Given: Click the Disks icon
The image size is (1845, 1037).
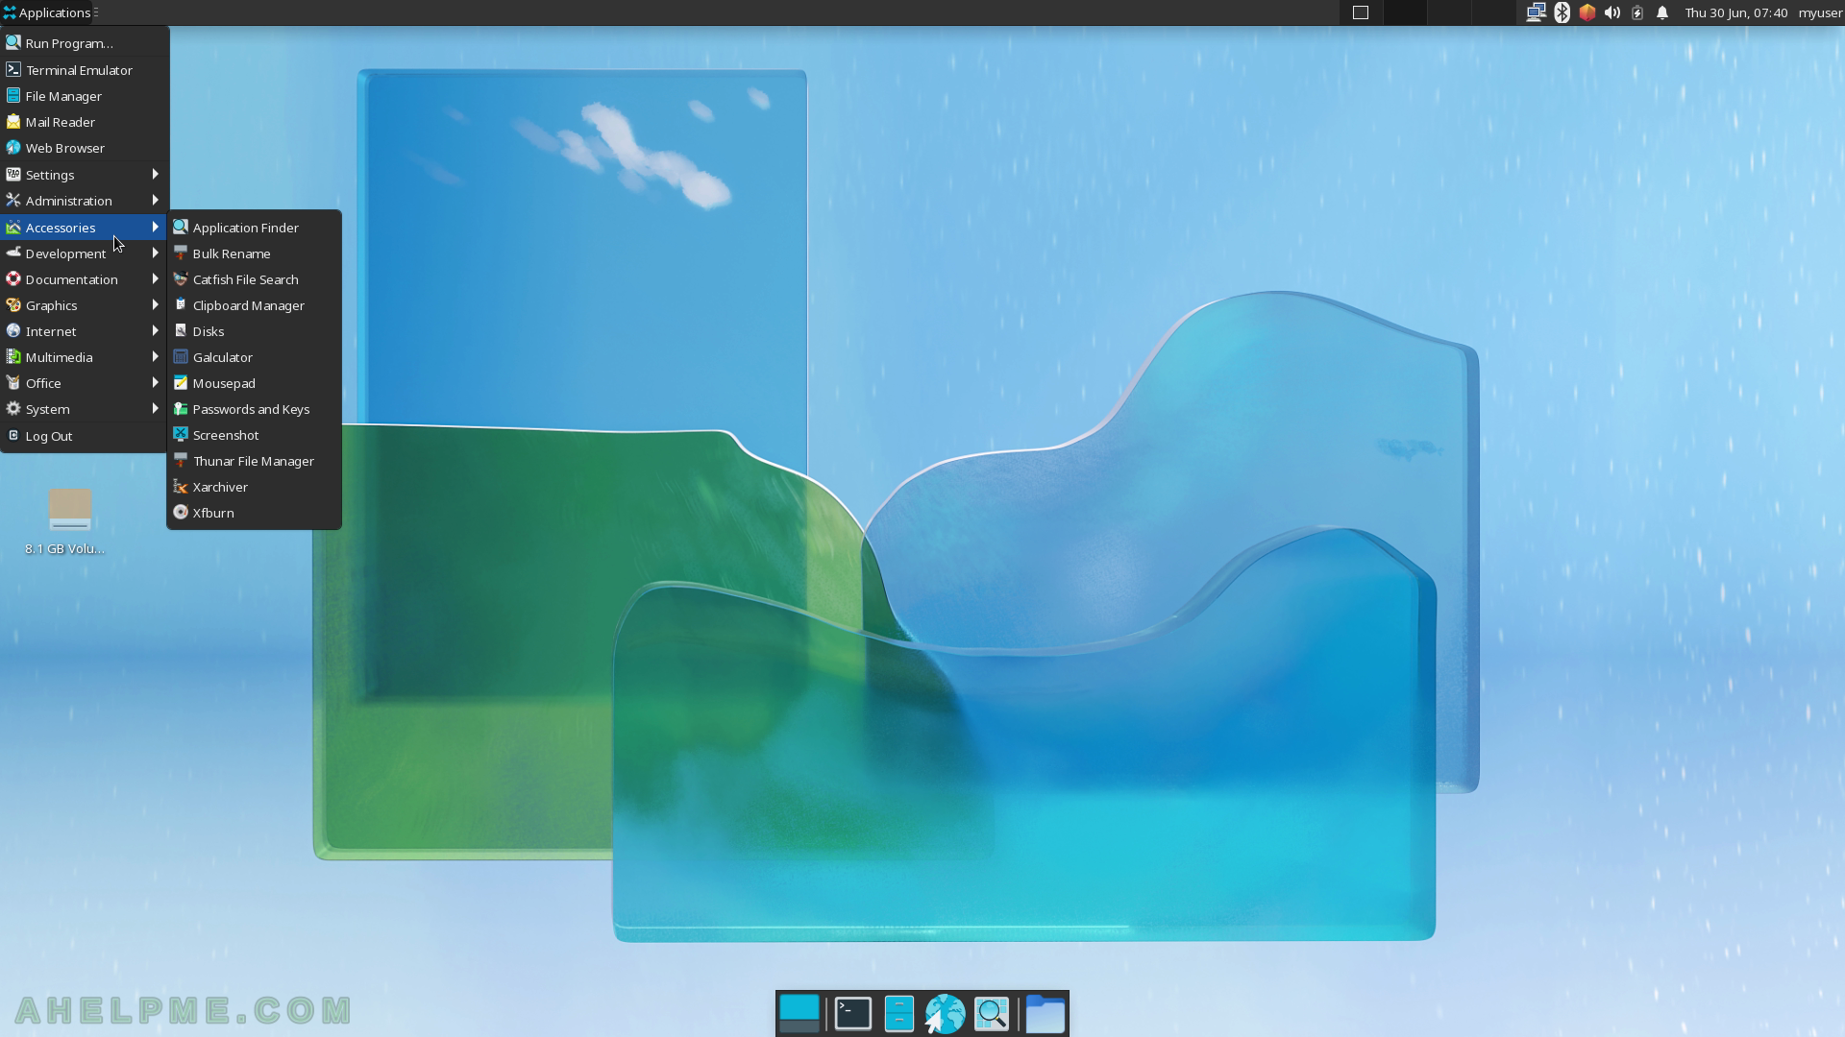Looking at the screenshot, I should pyautogui.click(x=181, y=331).
